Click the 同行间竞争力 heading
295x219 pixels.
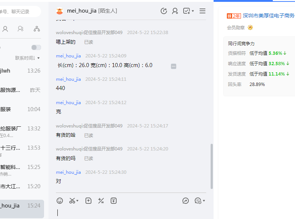pos(241,44)
